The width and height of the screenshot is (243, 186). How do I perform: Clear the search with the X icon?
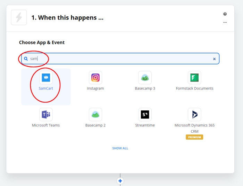coord(214,59)
